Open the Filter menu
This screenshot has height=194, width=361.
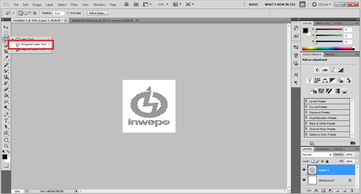coord(74,5)
